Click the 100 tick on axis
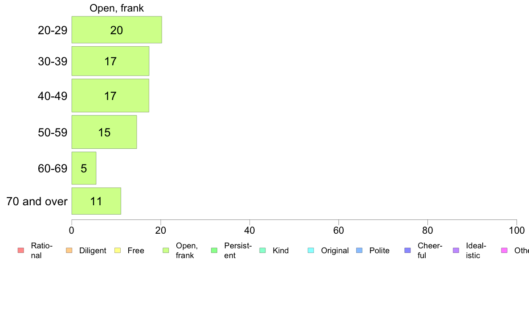This screenshot has width=529, height=327. pos(517,230)
